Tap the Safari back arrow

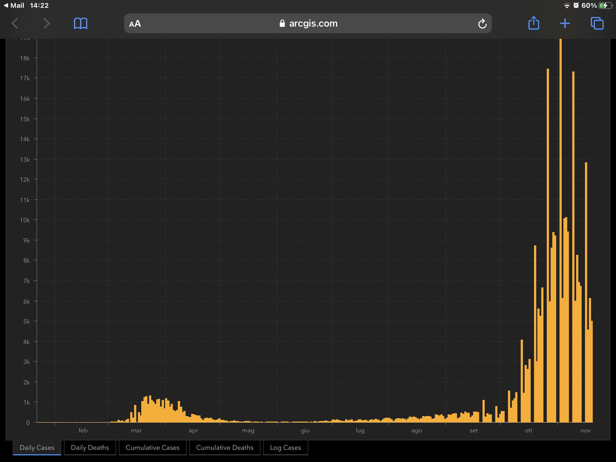tap(15, 23)
